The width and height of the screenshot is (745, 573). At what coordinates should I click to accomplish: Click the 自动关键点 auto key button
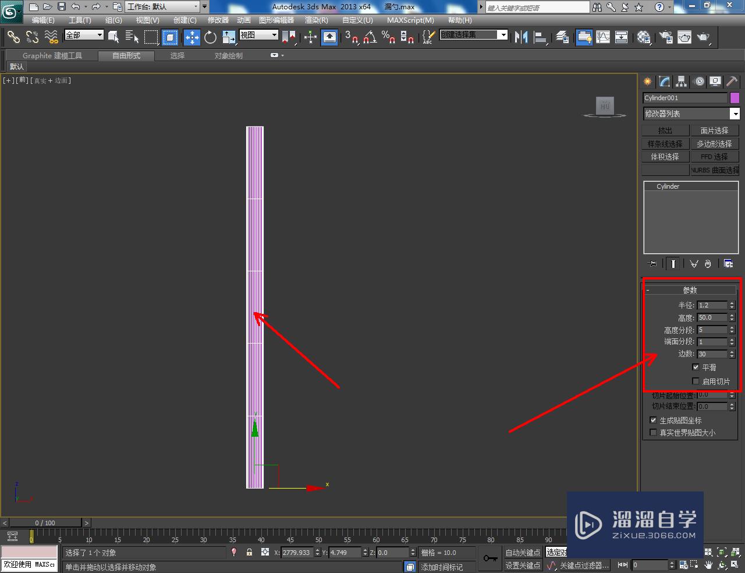[523, 553]
